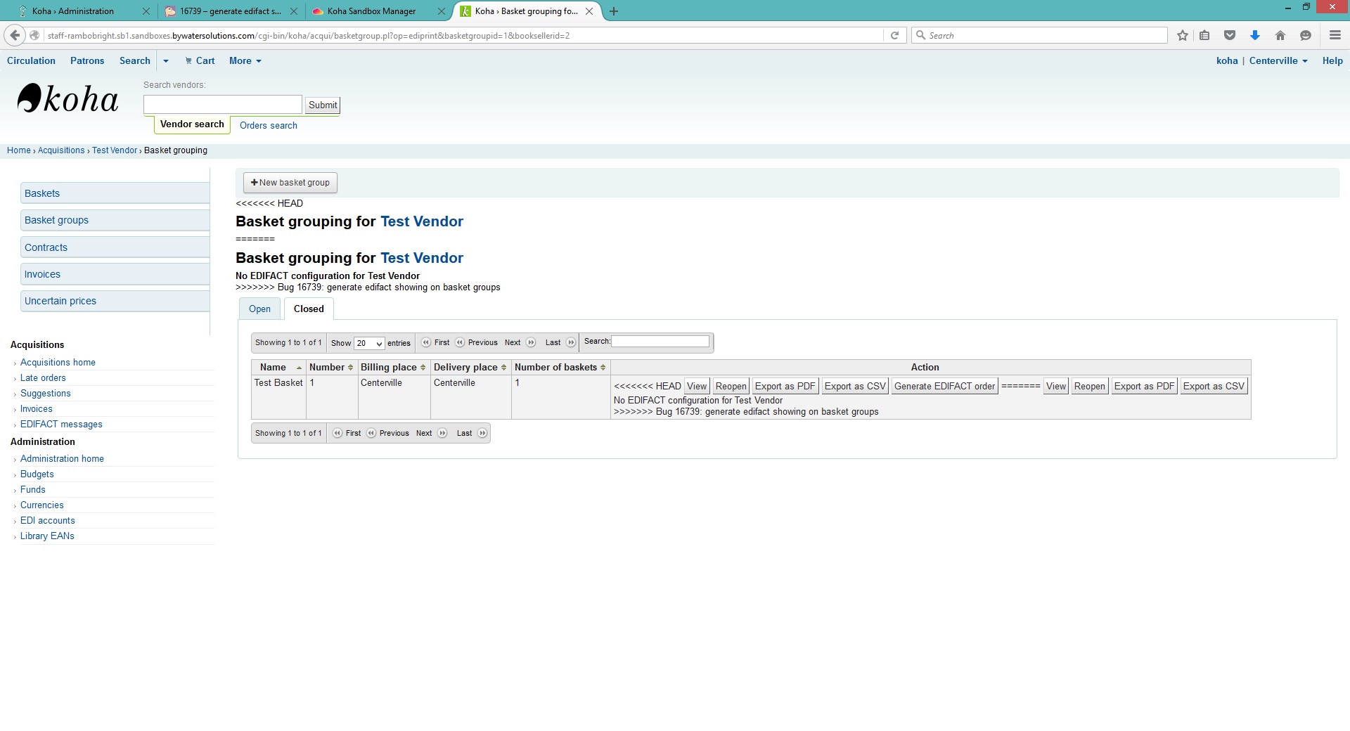Expand the Centerville library dropdown

[x=1278, y=61]
